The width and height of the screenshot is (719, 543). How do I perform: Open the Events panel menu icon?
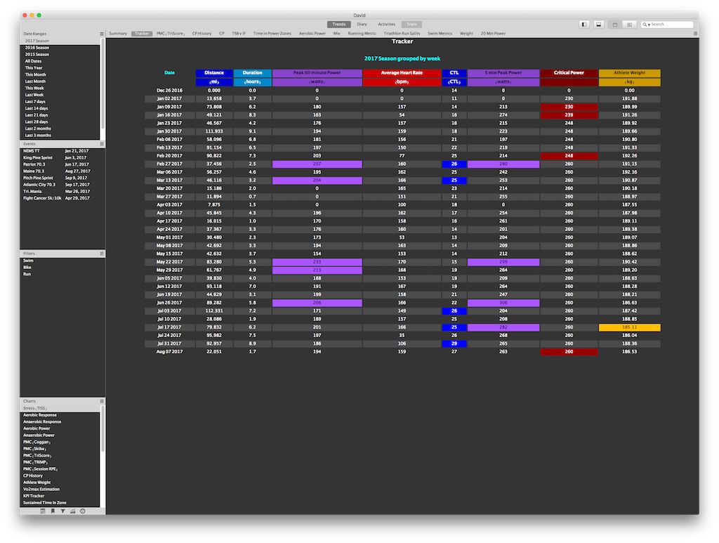102,144
